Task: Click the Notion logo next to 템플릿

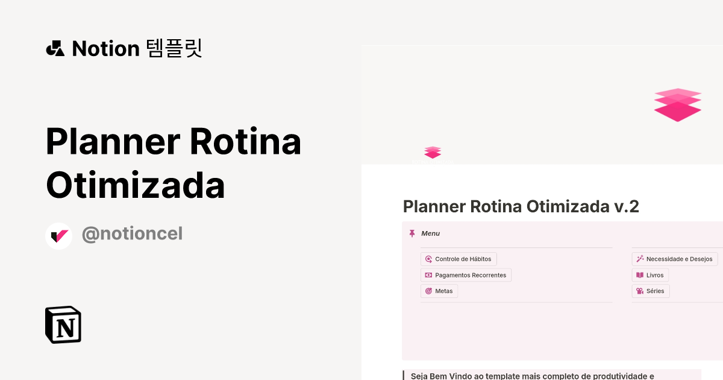Action: tap(55, 48)
